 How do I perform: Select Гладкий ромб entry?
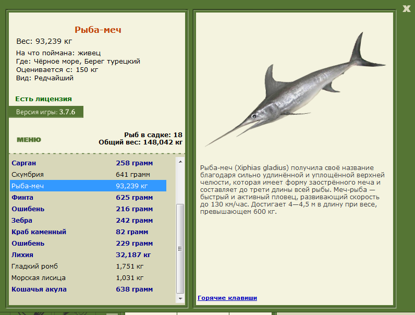click(x=88, y=266)
